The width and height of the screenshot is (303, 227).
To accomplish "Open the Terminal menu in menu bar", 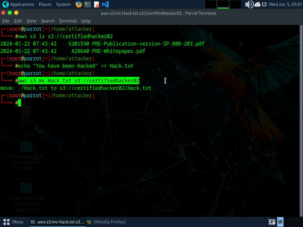I will 68,21.
